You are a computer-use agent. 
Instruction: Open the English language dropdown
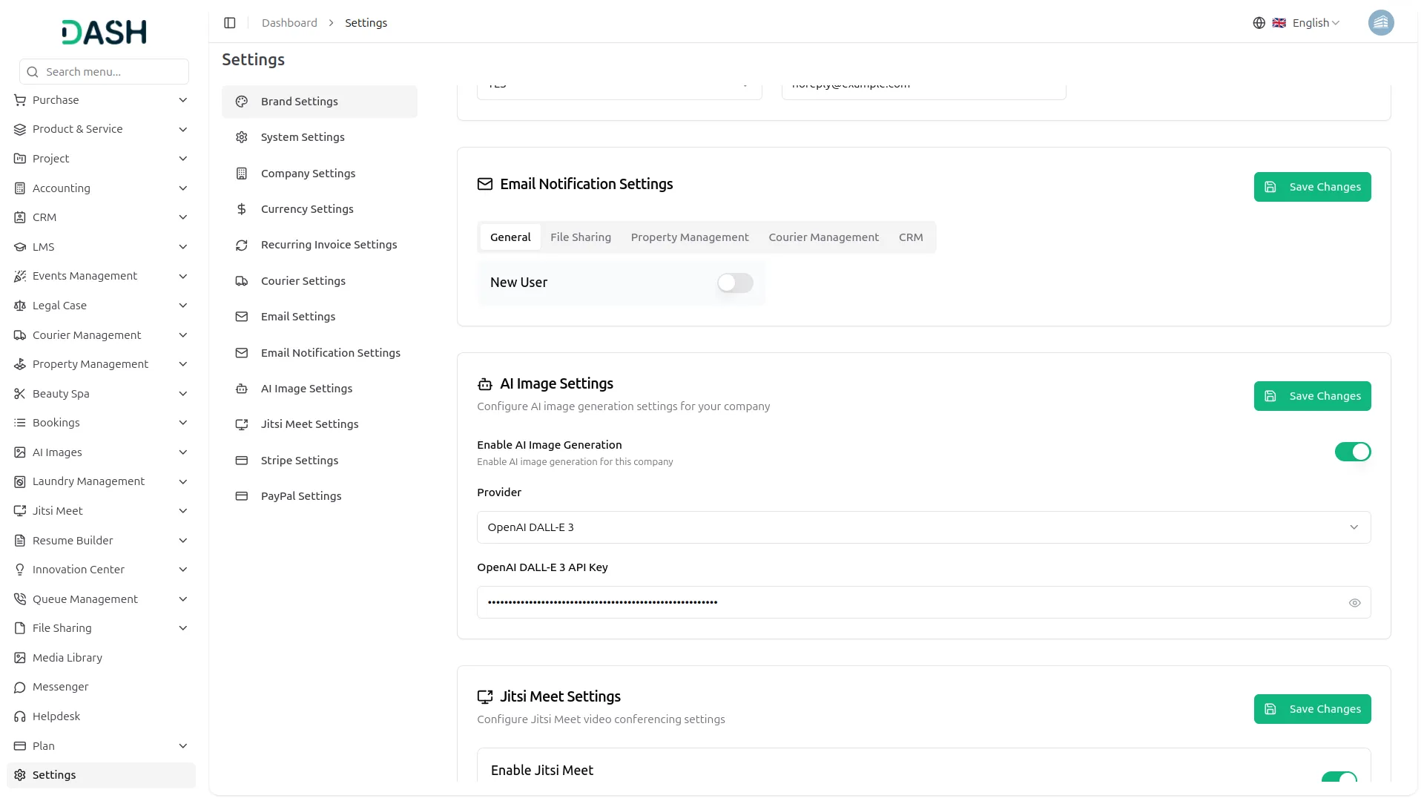click(1315, 23)
